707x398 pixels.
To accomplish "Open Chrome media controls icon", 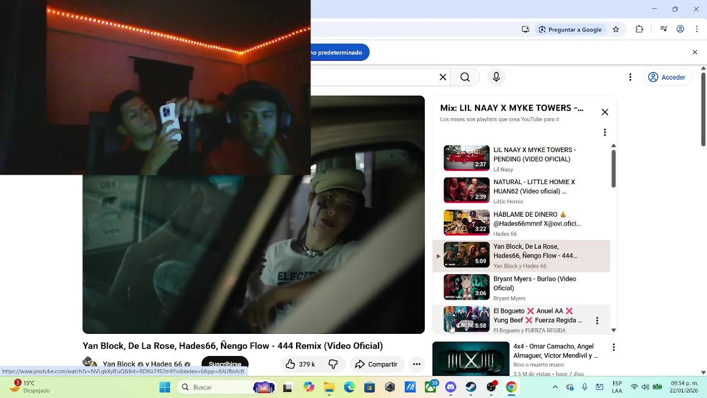I will tap(664, 29).
